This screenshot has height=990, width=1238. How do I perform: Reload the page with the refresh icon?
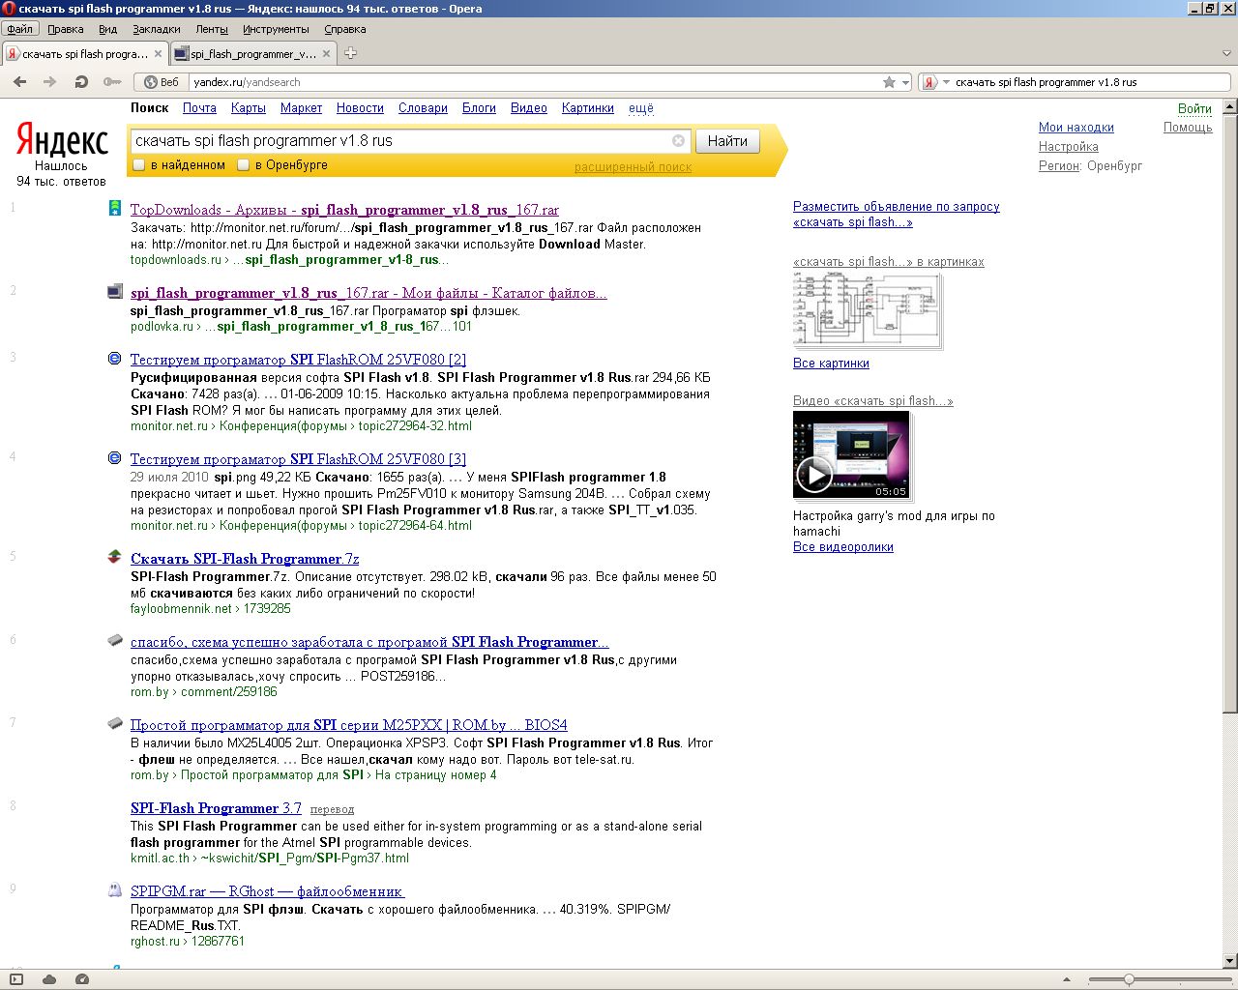(x=81, y=82)
